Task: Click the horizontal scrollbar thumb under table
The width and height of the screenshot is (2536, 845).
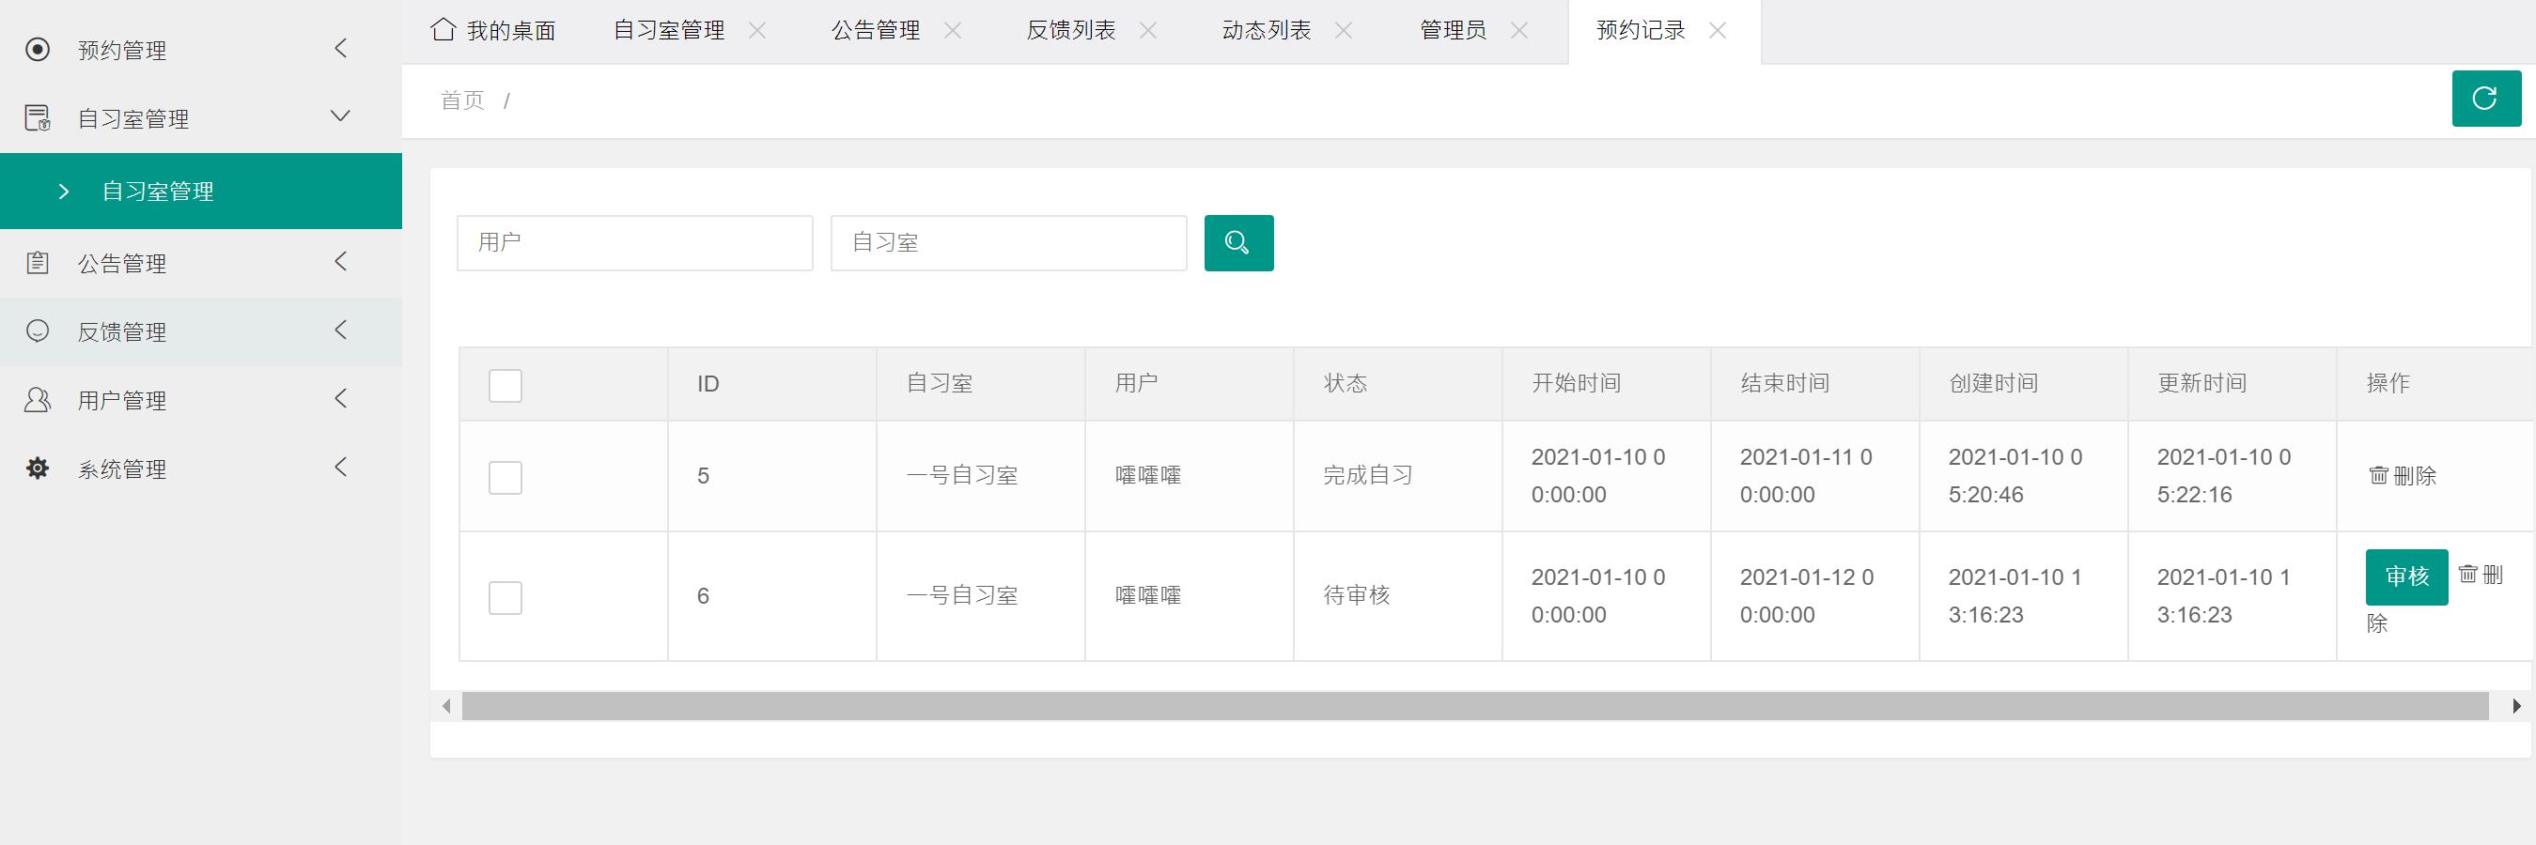Action: click(1475, 705)
